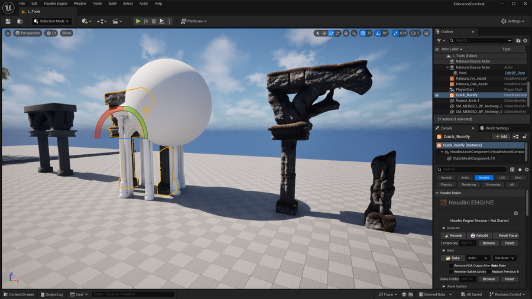The width and height of the screenshot is (532, 299).
Task: Open the Build menu
Action: pyautogui.click(x=112, y=4)
